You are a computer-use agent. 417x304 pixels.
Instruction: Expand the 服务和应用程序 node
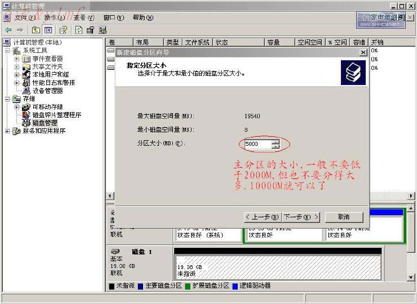(7, 131)
